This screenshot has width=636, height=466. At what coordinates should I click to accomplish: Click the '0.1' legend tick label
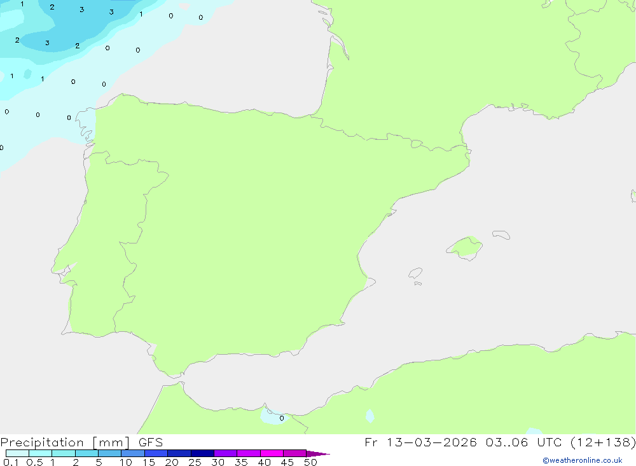(x=11, y=462)
